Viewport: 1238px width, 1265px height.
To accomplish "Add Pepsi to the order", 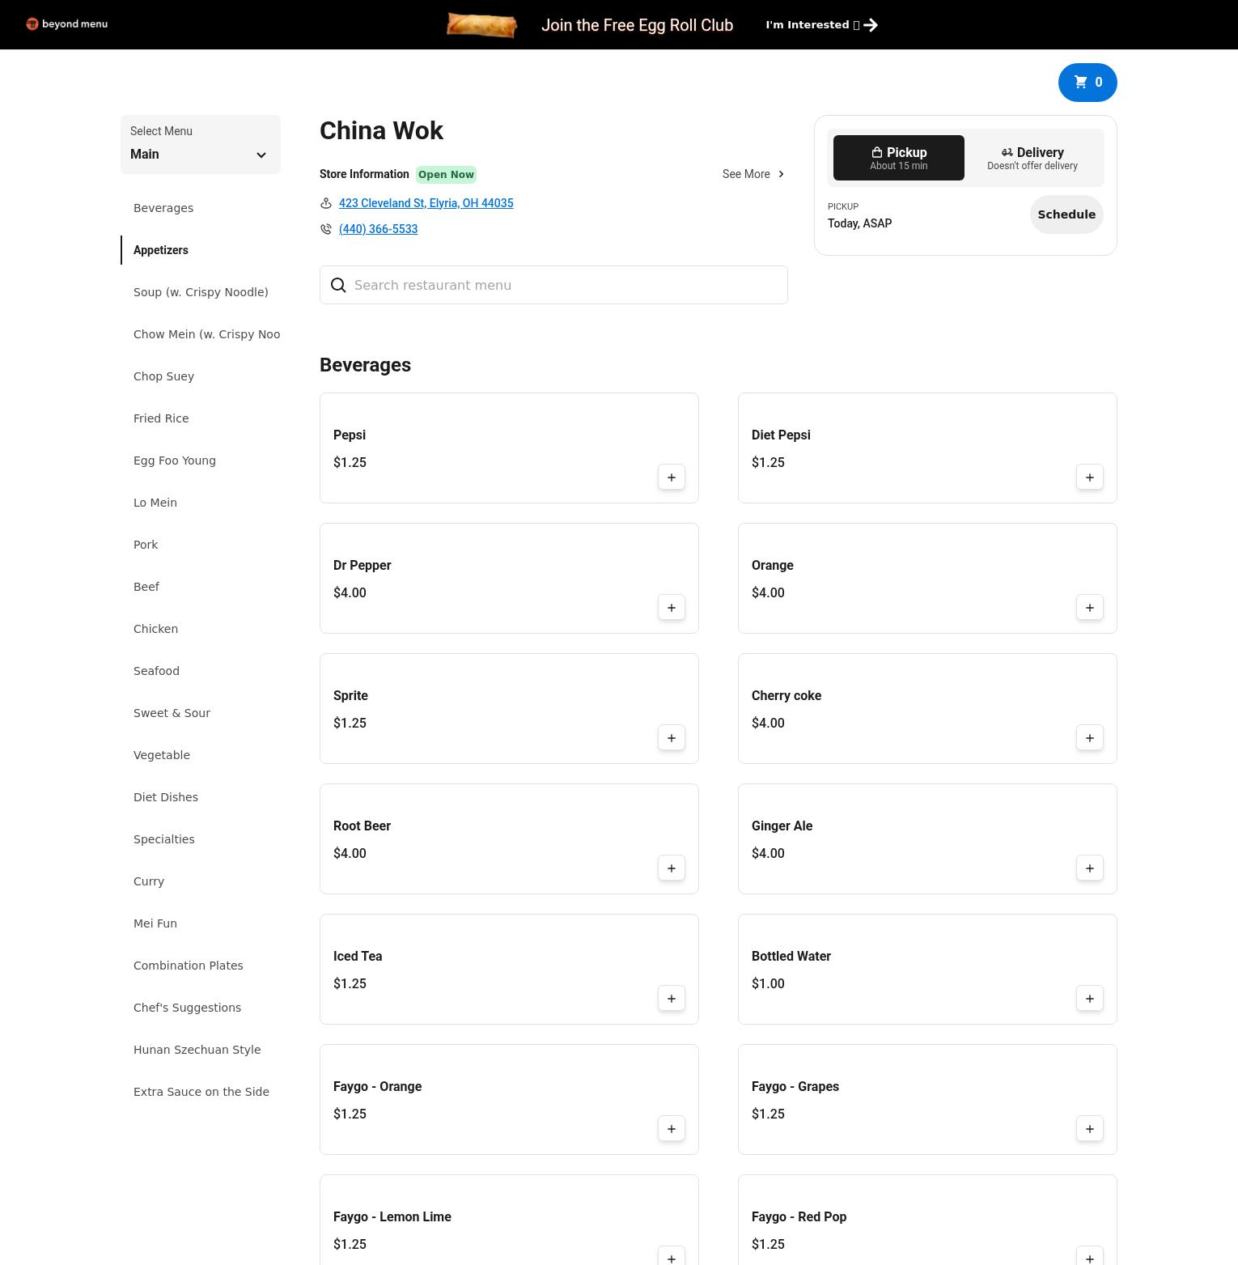I will (x=672, y=478).
